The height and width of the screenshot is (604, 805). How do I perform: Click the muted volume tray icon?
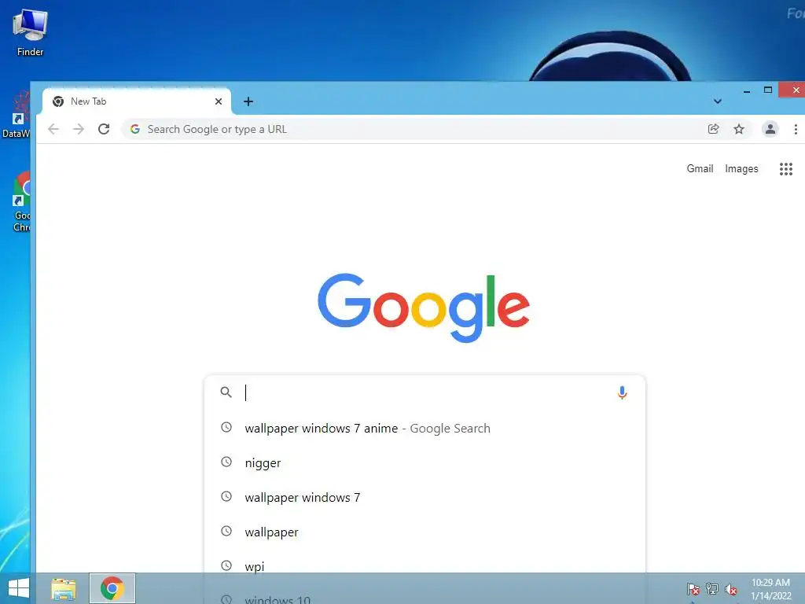[731, 589]
